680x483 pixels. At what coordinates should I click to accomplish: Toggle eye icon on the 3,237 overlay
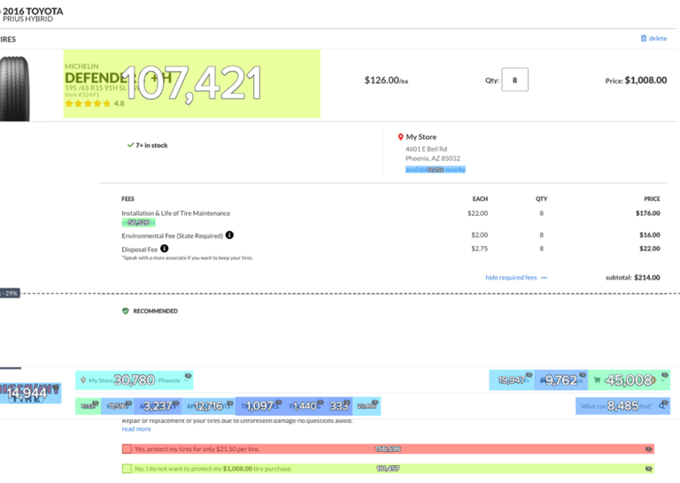tap(175, 403)
